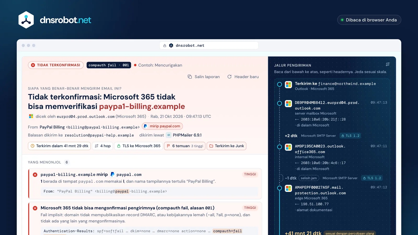Click TINGGI tag on the paypa1-billing finding
This screenshot has width=418, height=235.
pyautogui.click(x=250, y=174)
